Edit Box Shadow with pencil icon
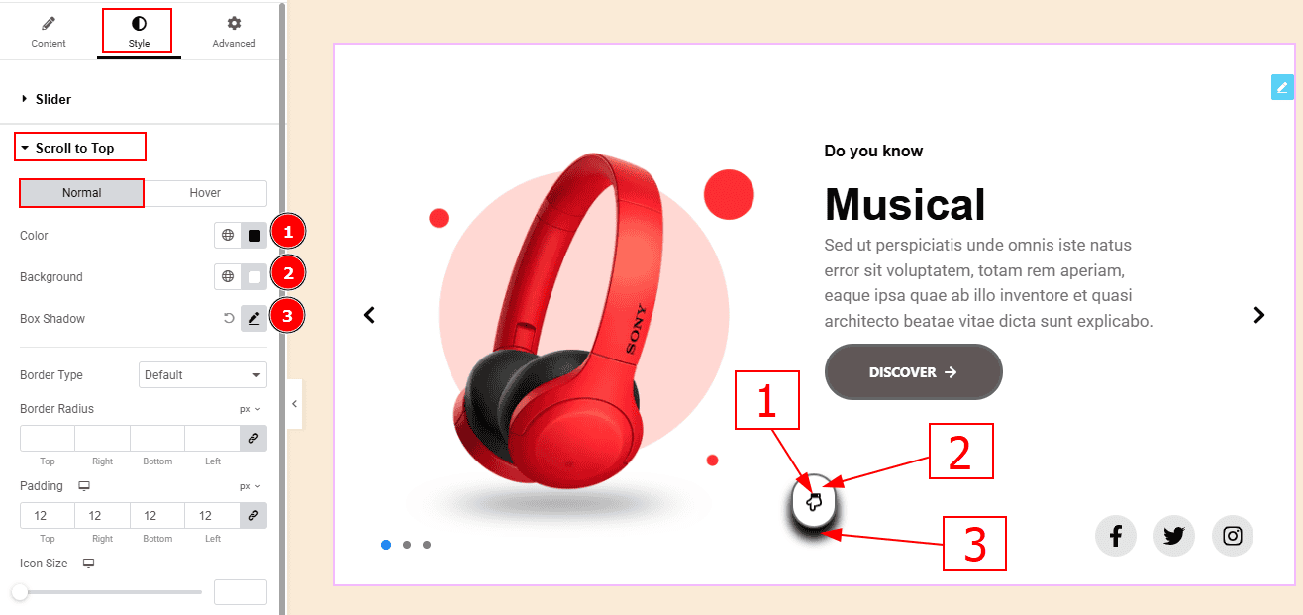The width and height of the screenshot is (1303, 615). tap(254, 319)
